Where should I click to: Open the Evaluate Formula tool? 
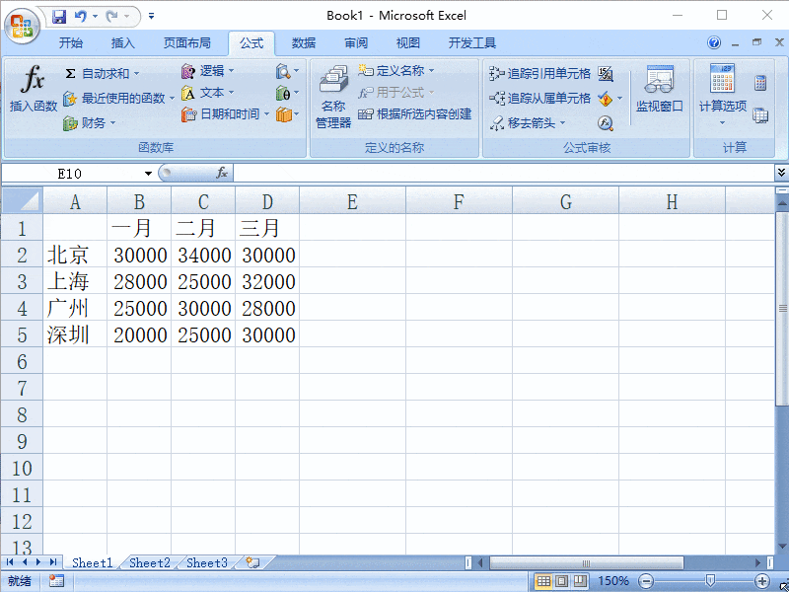click(x=606, y=123)
